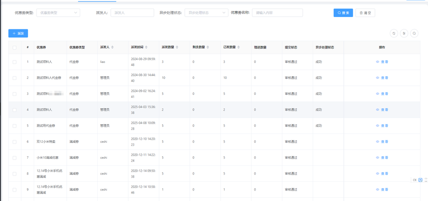This screenshot has width=428, height=201.
Task: Sort by 剩余数量 column arrows
Action: 208,47
